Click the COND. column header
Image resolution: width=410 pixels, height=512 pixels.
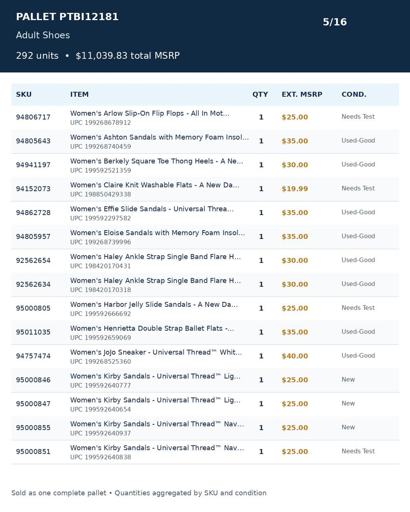pyautogui.click(x=354, y=95)
